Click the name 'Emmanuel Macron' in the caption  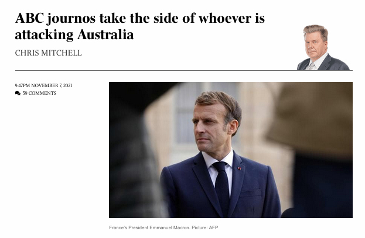169,227
